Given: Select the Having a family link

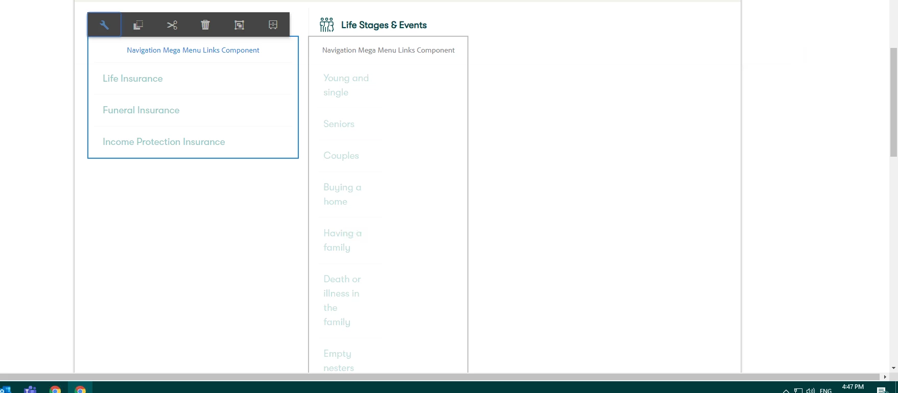Looking at the screenshot, I should point(342,240).
